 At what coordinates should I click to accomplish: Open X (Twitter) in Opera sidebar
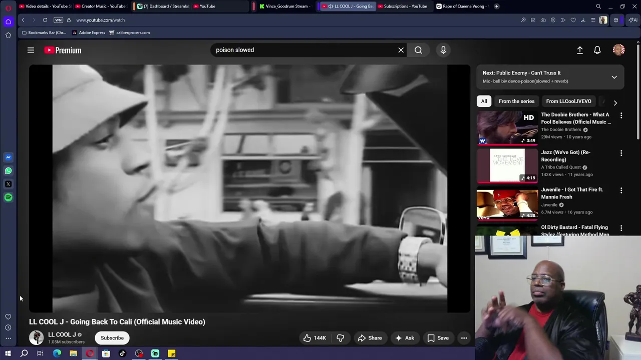click(8, 184)
